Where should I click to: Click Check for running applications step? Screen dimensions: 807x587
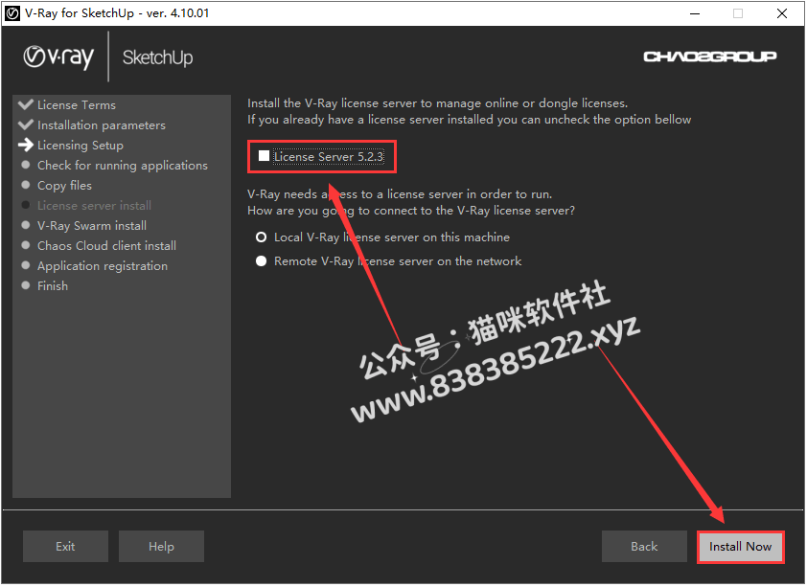(123, 166)
